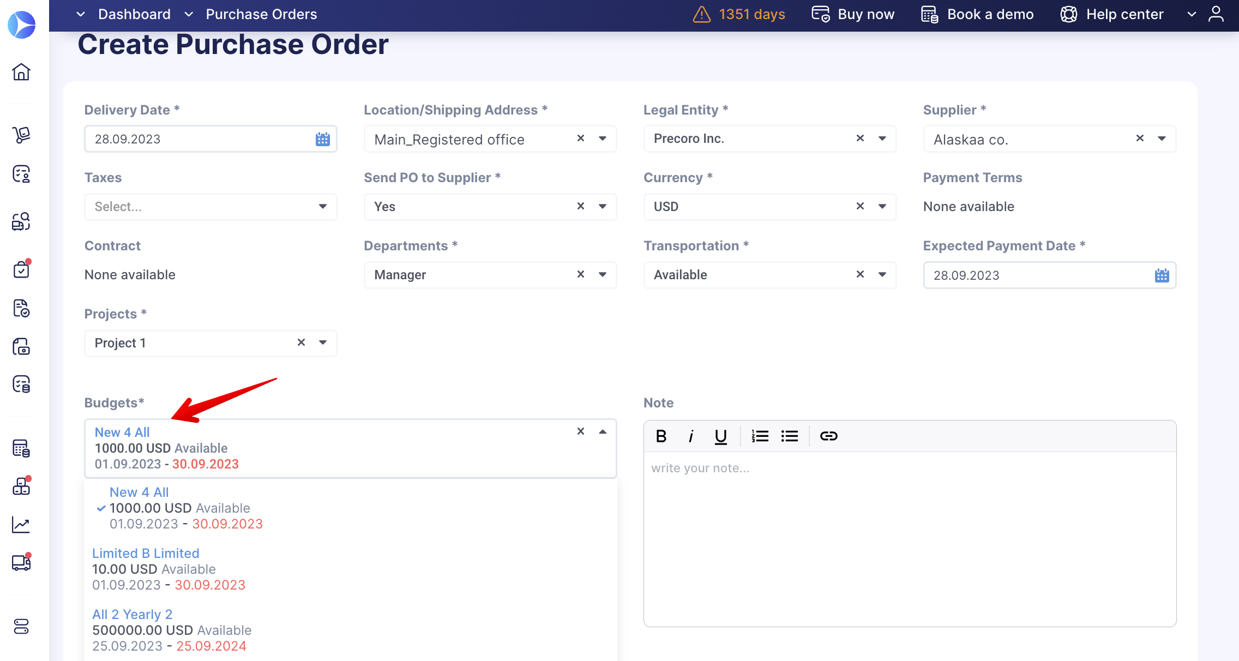This screenshot has height=661, width=1239.
Task: Expand the Legal Entity dropdown
Action: [882, 139]
